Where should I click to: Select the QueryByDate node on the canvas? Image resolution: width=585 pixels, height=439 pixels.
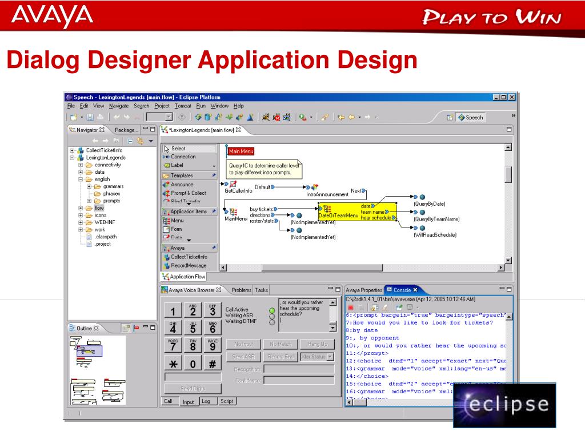coord(428,200)
